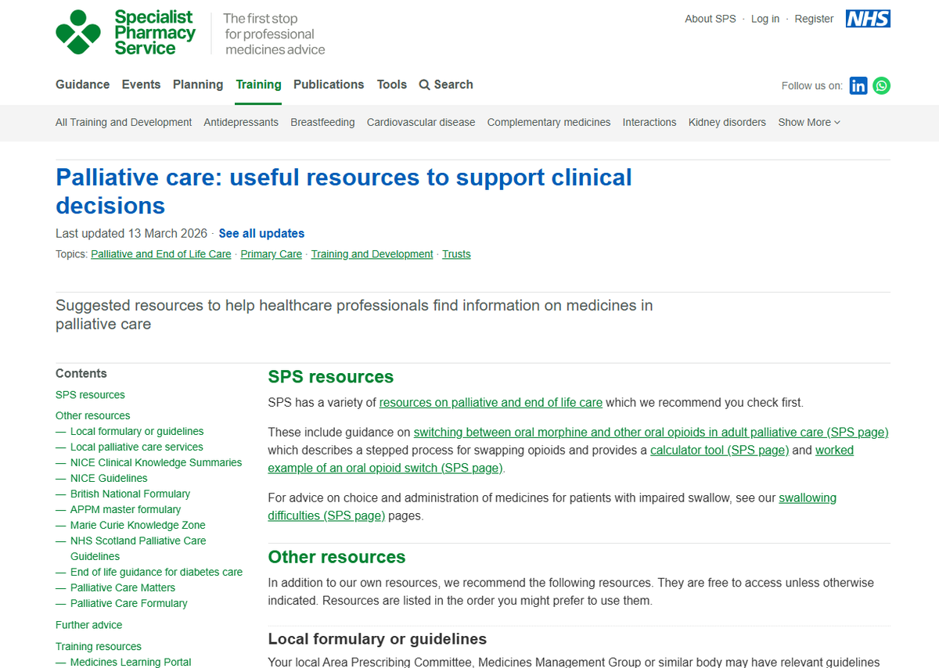
Task: Open the Antidepressants training topic
Action: coord(241,122)
